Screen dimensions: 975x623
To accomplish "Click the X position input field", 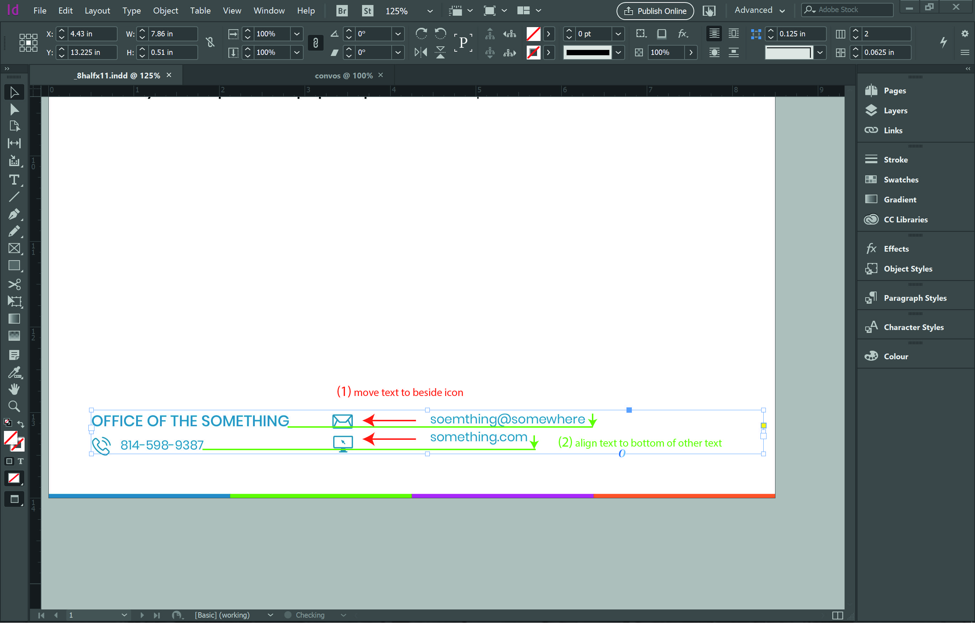I will click(92, 34).
